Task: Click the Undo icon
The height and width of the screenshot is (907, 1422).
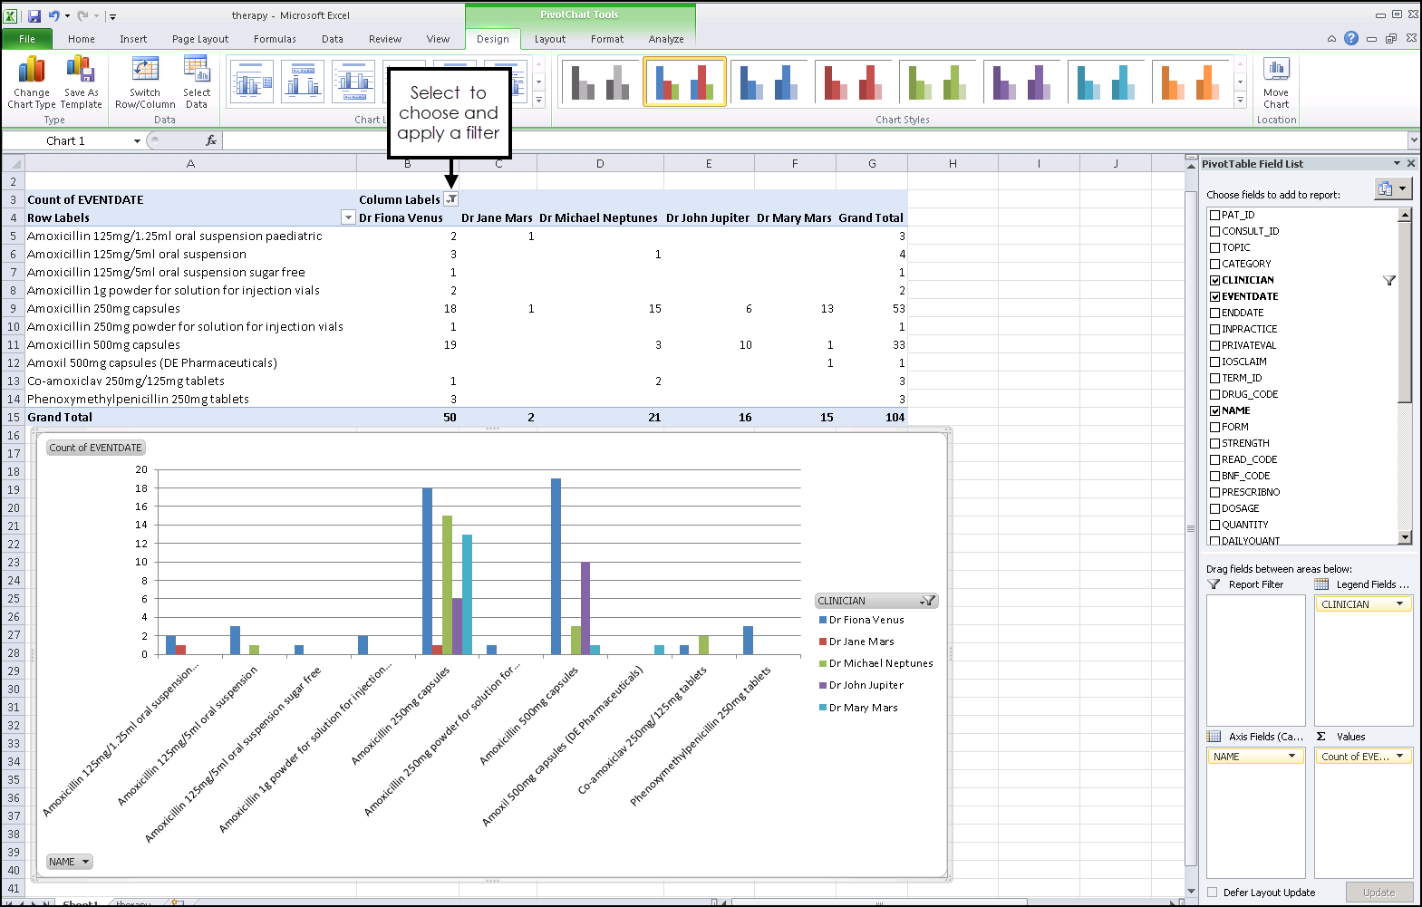Action: (x=53, y=15)
